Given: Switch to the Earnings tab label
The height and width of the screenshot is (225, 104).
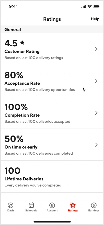Looking at the screenshot, I should pyautogui.click(x=94, y=211).
